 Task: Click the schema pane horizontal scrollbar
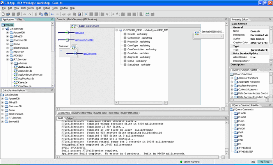(141, 103)
